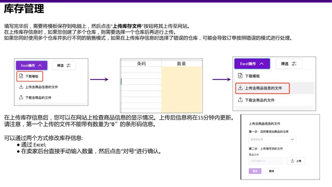
Task: Click the download template icon in left Excel操作 menu
Action: [21, 76]
